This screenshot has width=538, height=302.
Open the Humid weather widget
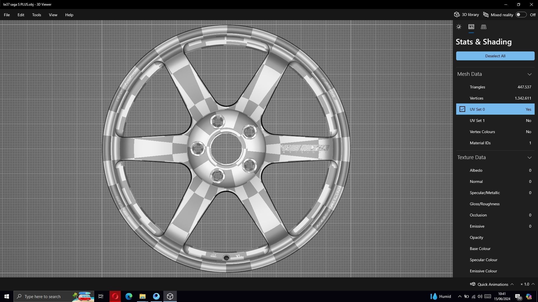440,296
